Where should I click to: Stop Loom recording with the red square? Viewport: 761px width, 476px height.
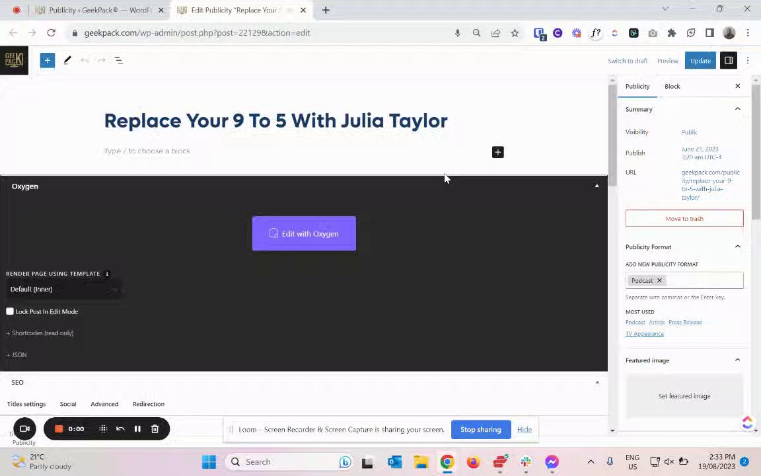coord(59,429)
